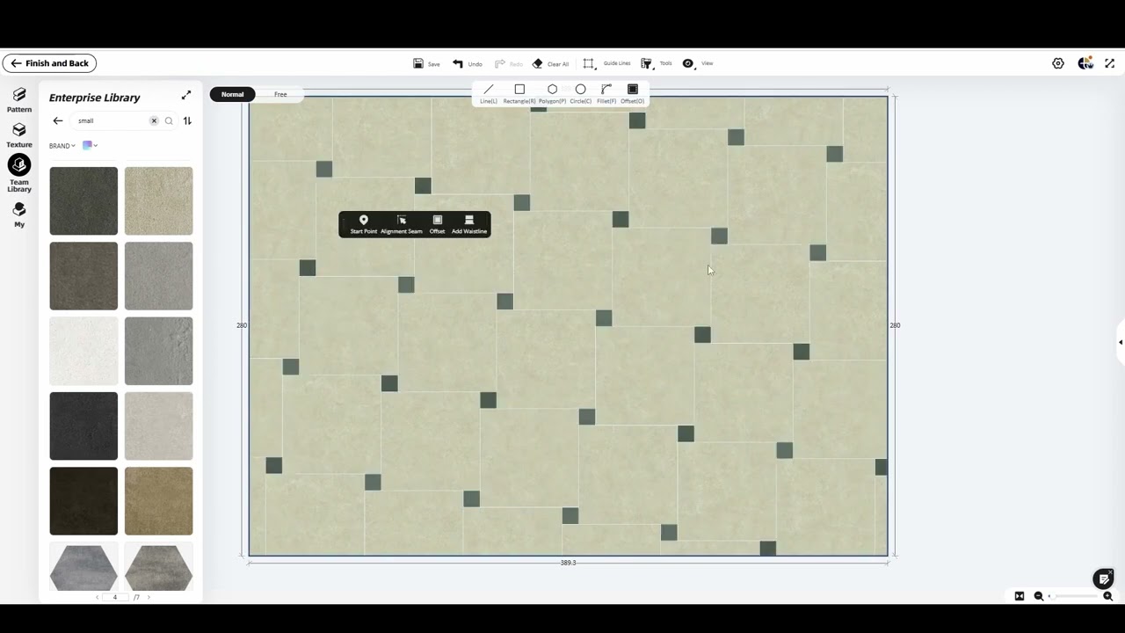Click the magnifier search icon
The width and height of the screenshot is (1125, 633).
169,120
